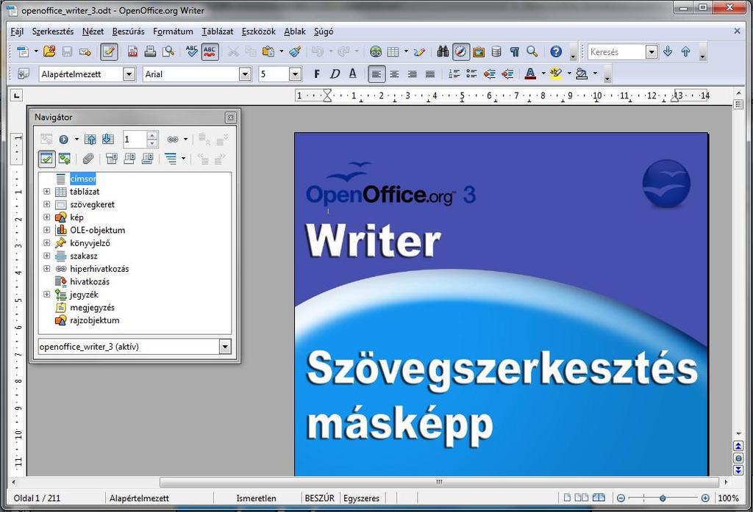This screenshot has height=512, width=753.
Task: Toggle numbered list
Action: pyautogui.click(x=454, y=74)
